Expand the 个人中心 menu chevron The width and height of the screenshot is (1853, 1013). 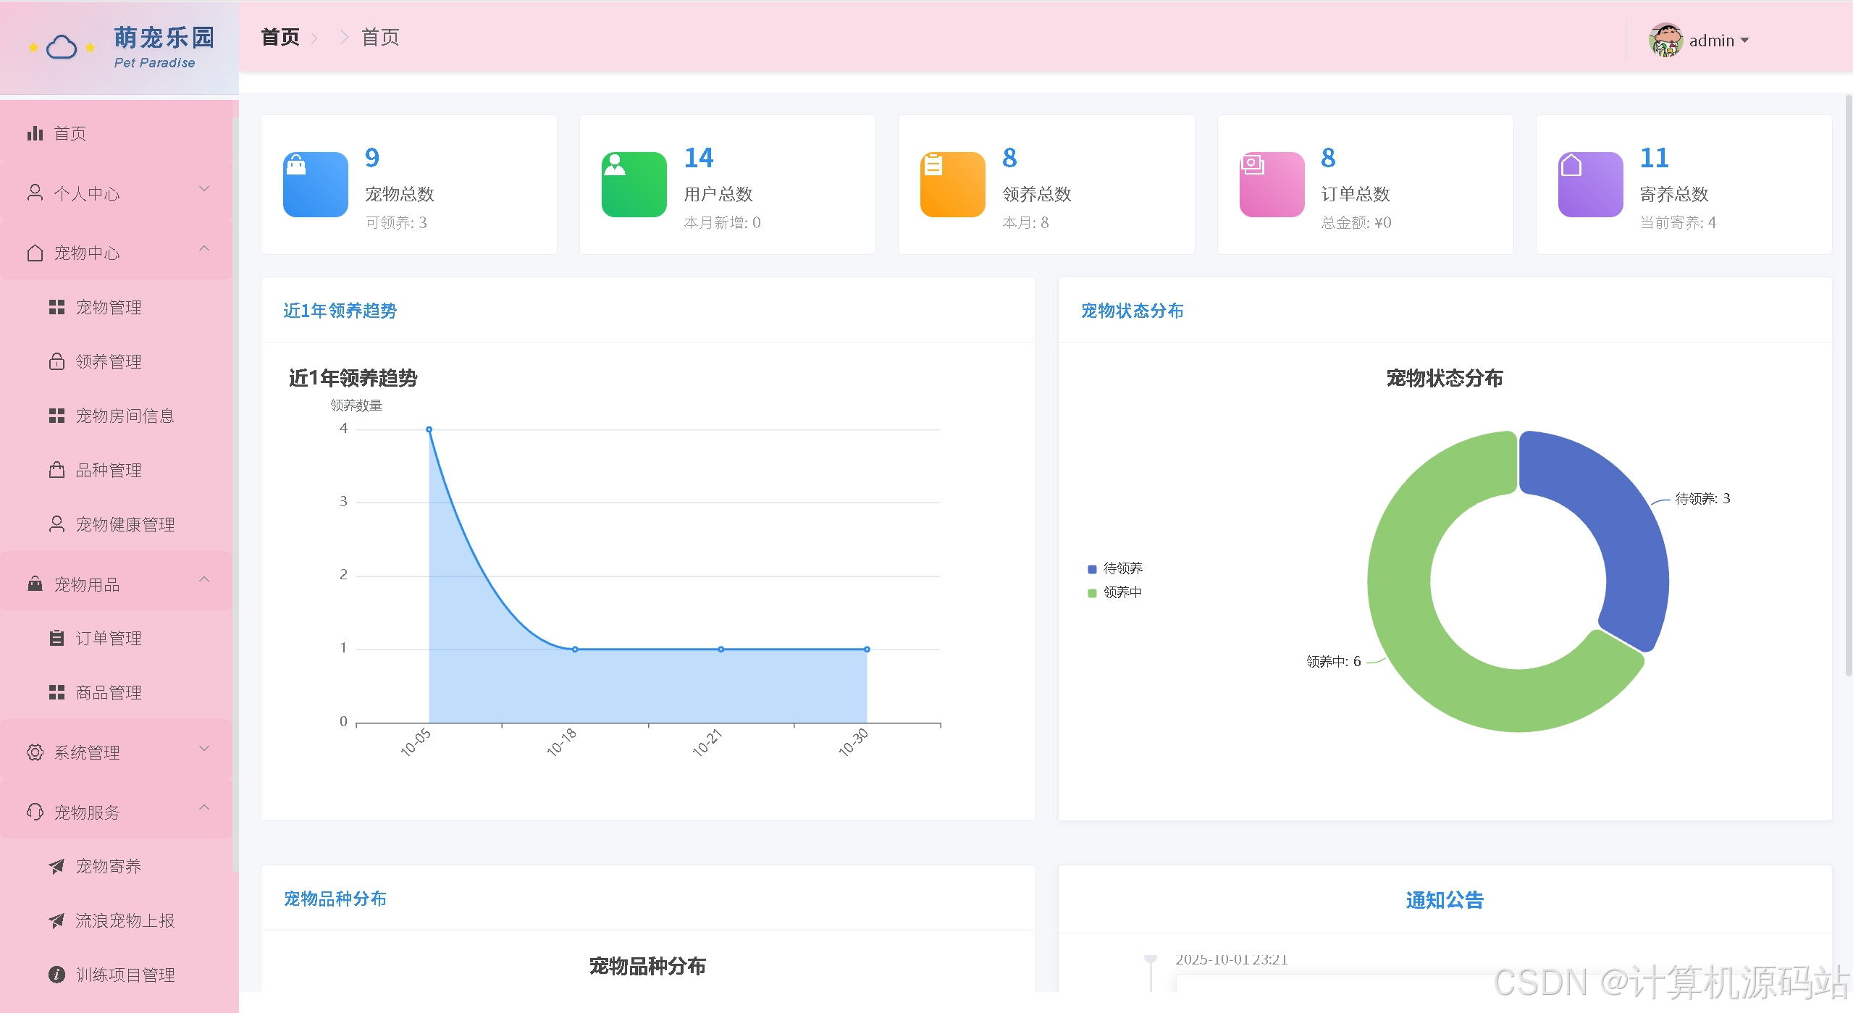(x=204, y=189)
